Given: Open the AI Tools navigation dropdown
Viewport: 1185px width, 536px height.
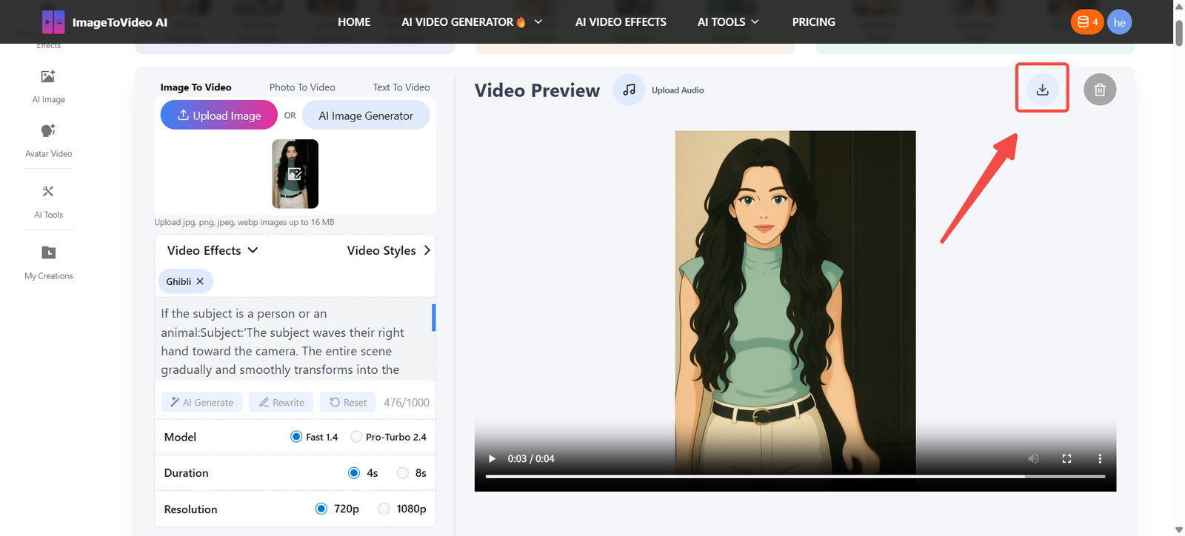Looking at the screenshot, I should point(728,22).
